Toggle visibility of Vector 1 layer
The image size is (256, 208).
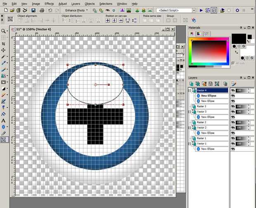click(x=233, y=143)
